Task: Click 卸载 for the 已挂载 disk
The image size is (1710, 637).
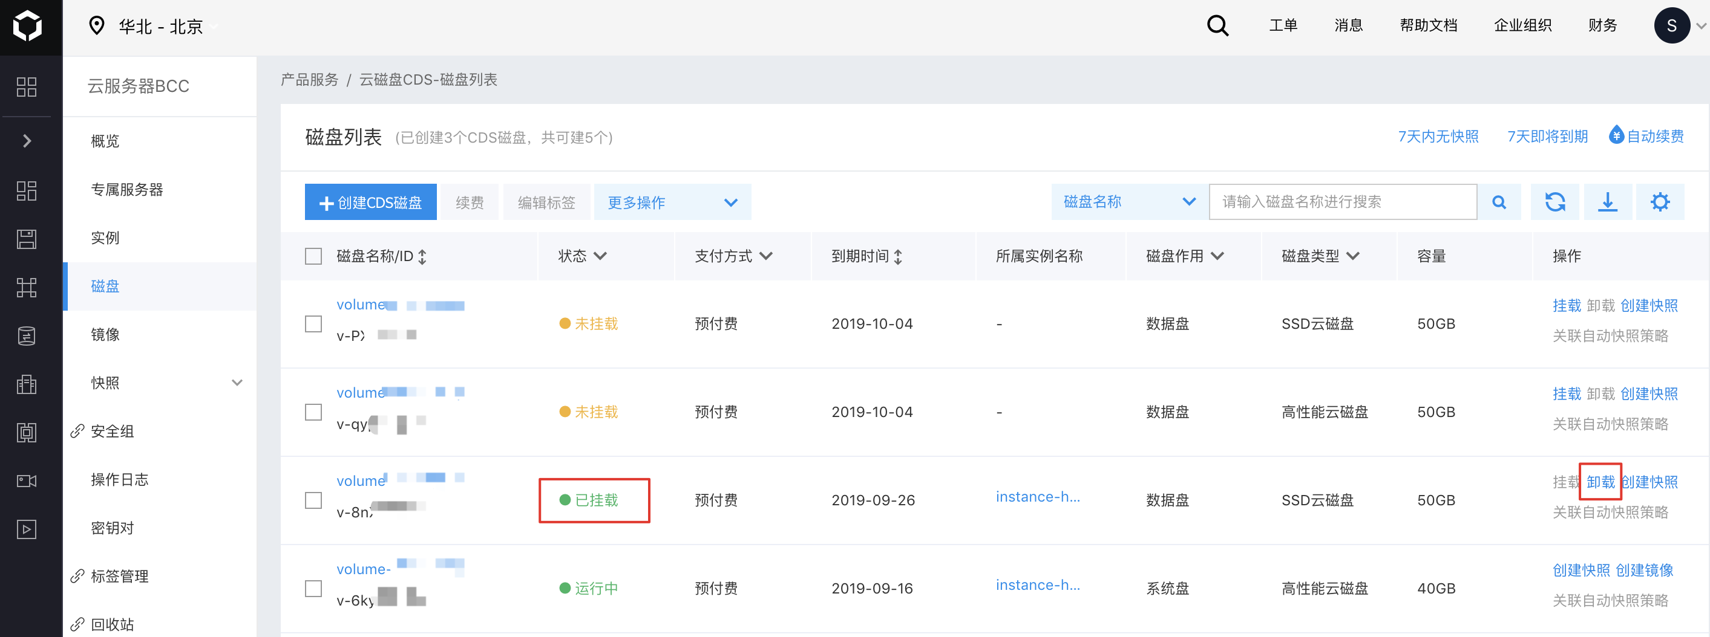Action: click(x=1600, y=482)
